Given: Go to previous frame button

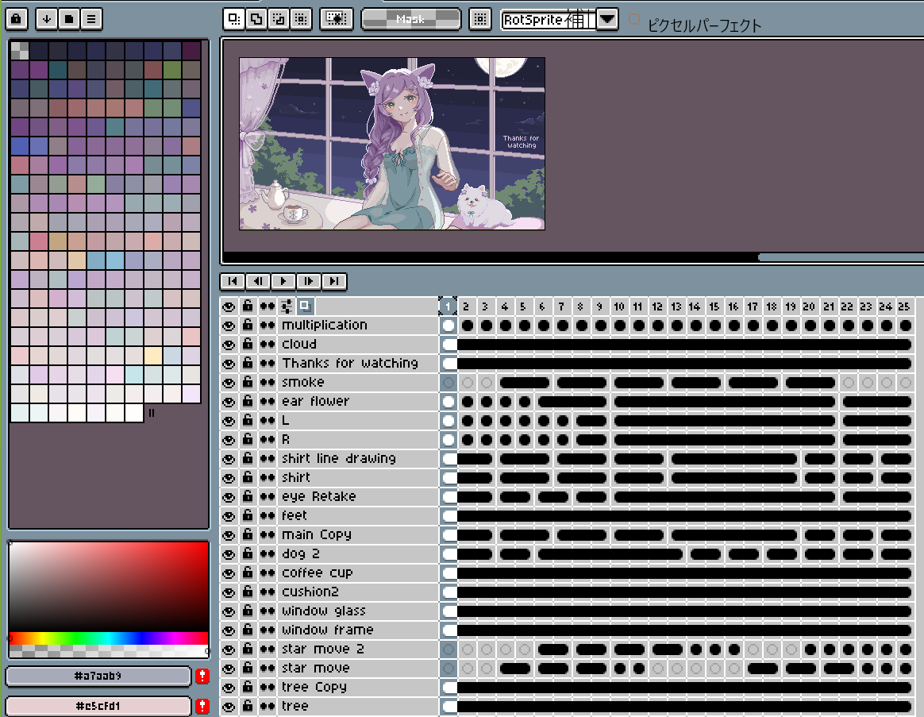Looking at the screenshot, I should (258, 281).
